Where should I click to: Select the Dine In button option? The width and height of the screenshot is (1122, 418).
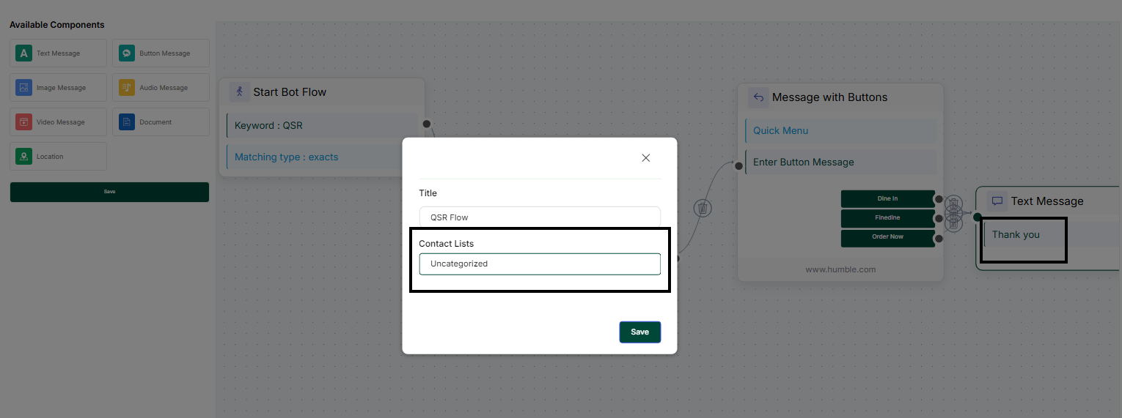[887, 198]
